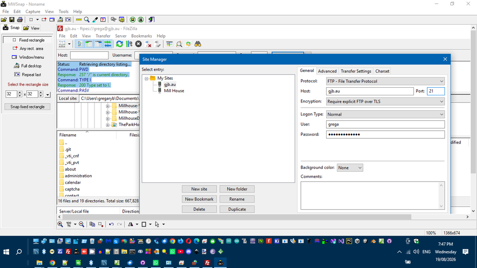
Task: Open fixed rectangle toolbar dropdown arrow
Action: pyautogui.click(x=37, y=20)
